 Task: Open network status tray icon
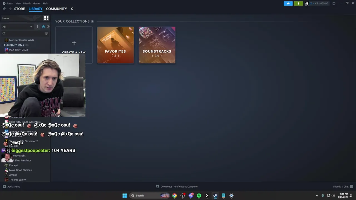coord(328,196)
